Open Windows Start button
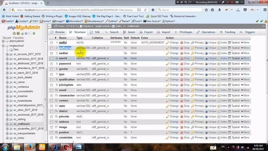The width and height of the screenshot is (268, 151). (x=5, y=147)
